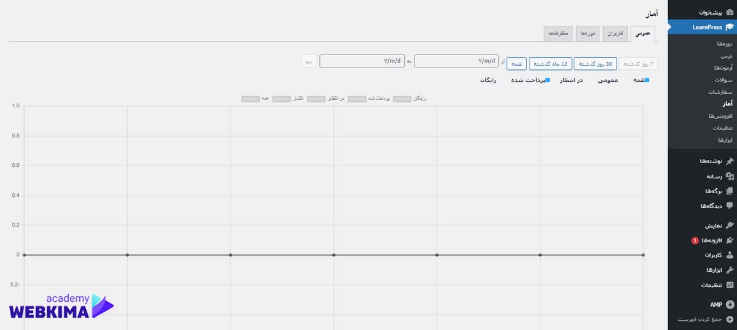Focus the از start date Y/m/d field
The width and height of the screenshot is (737, 330).
(456, 61)
